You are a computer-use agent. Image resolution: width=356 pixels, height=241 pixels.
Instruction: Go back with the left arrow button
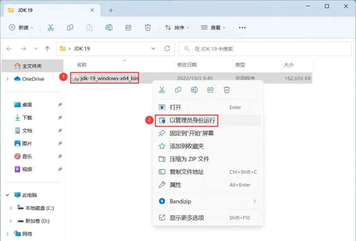point(9,48)
